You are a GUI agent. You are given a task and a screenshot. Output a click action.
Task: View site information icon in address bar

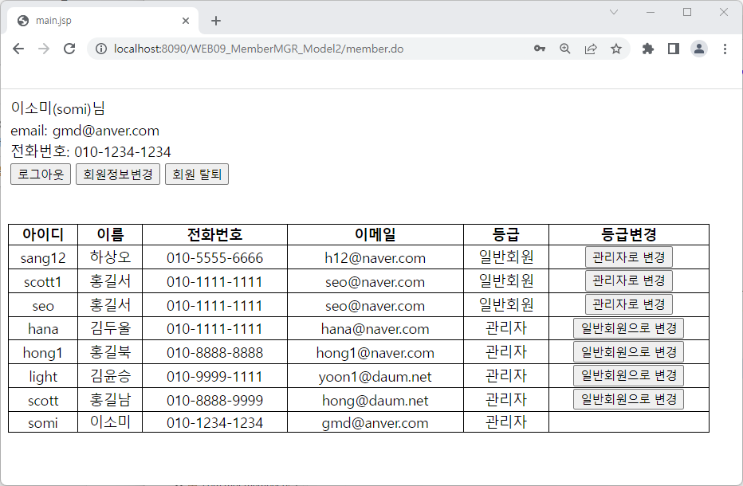[x=101, y=49]
